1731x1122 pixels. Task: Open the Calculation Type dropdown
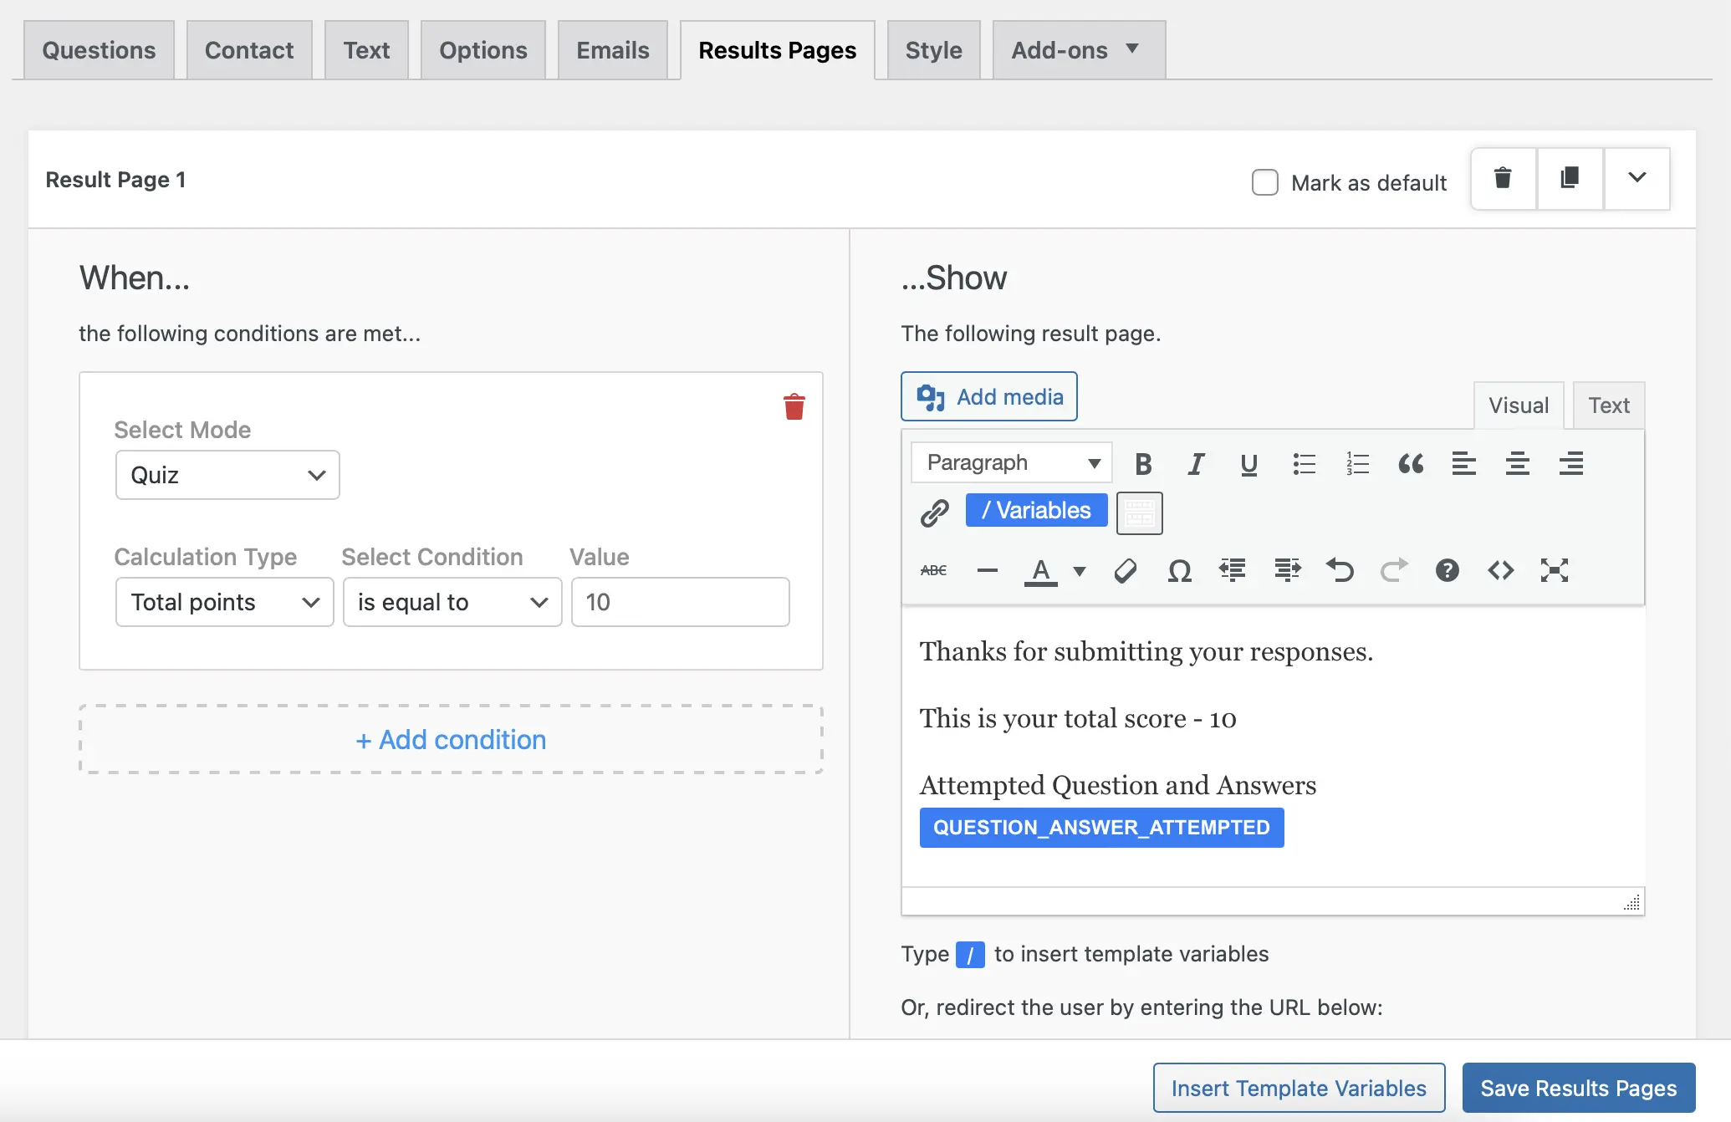point(222,602)
